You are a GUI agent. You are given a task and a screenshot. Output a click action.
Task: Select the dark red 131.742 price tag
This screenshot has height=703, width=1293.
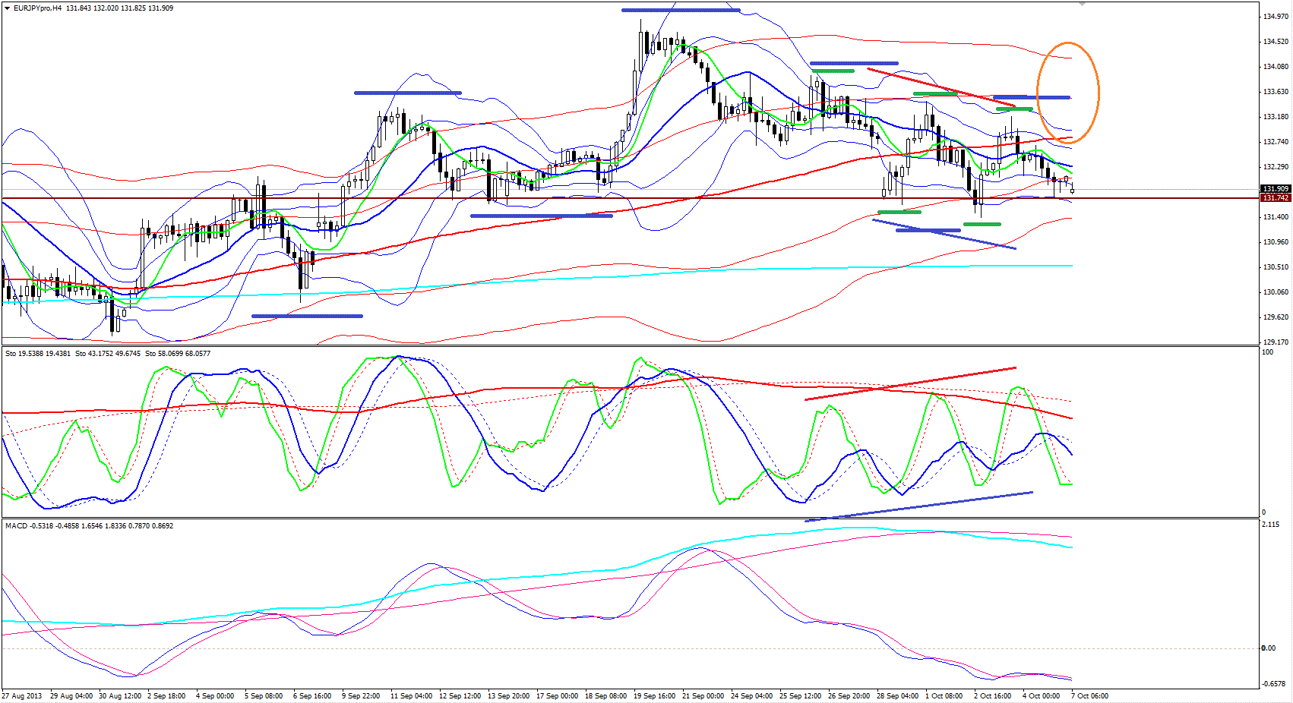pos(1276,198)
